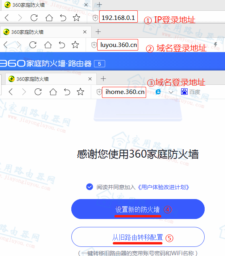Open the 《用户体验改进计划》 link
The height and width of the screenshot is (256, 225).
[163, 187]
